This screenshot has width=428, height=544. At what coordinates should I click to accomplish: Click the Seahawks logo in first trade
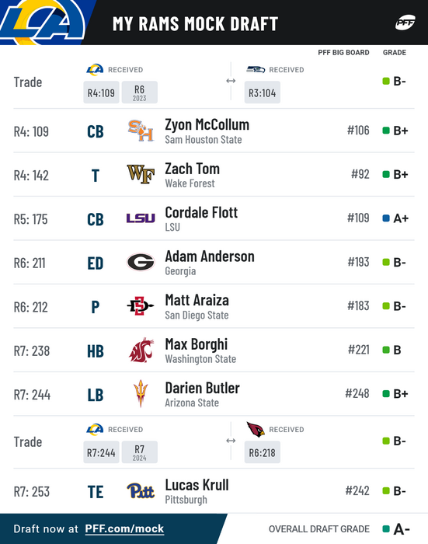coord(256,69)
